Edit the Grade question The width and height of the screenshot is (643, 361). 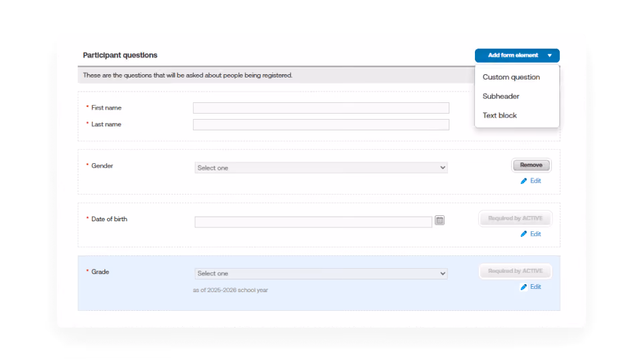click(x=535, y=287)
